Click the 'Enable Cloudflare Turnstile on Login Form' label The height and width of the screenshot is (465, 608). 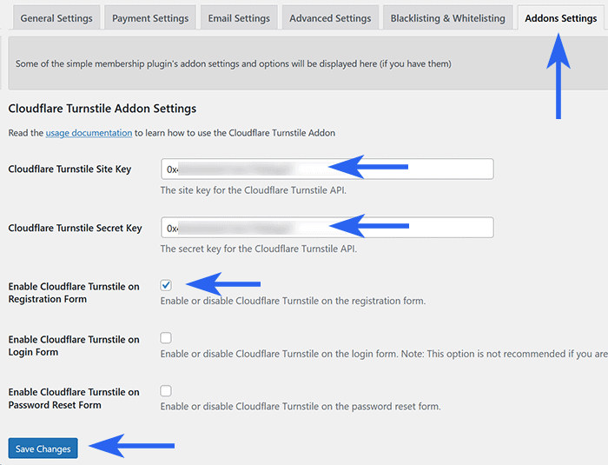coord(73,346)
